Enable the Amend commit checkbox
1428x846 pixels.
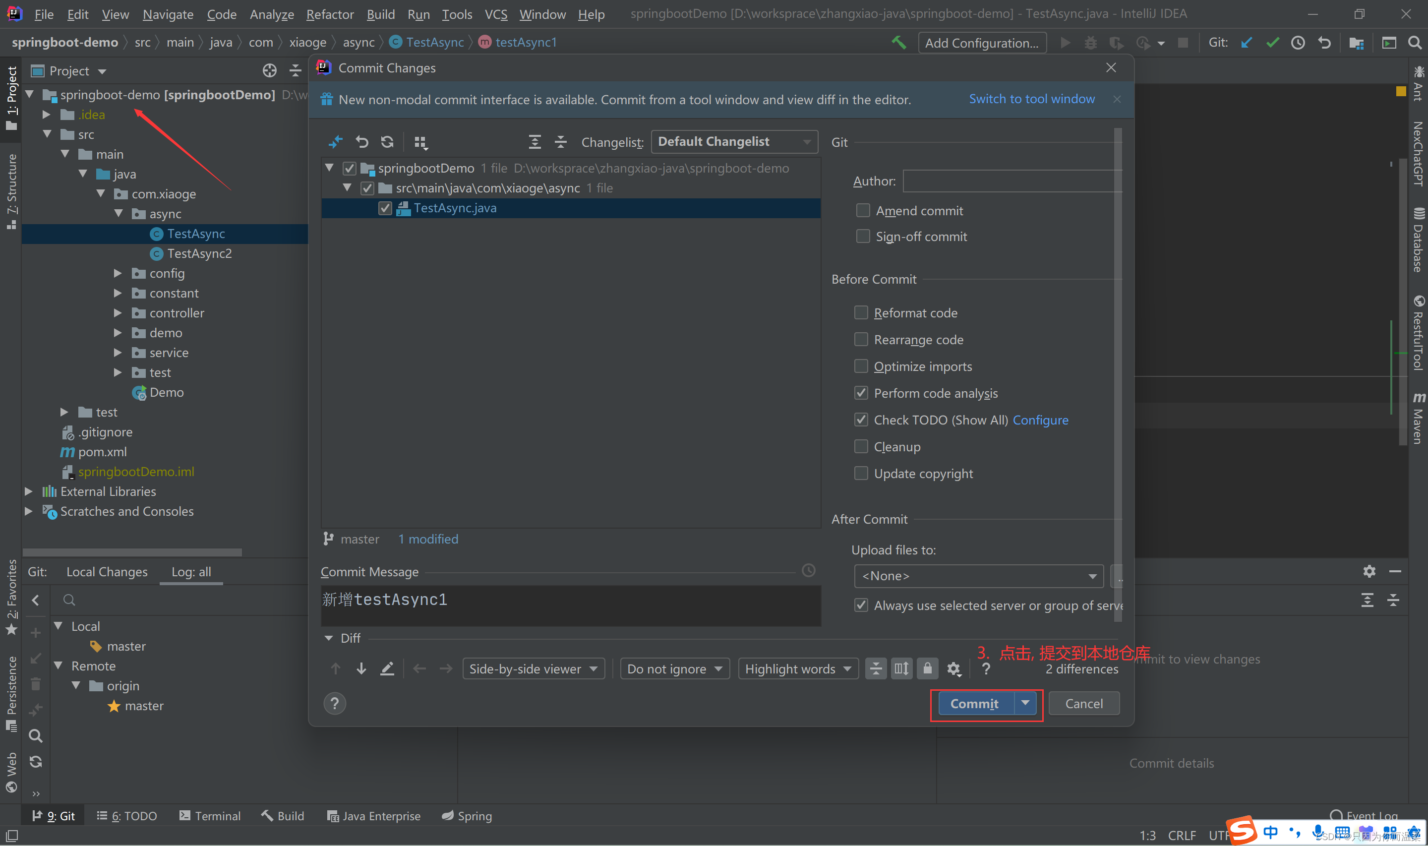[x=863, y=211]
